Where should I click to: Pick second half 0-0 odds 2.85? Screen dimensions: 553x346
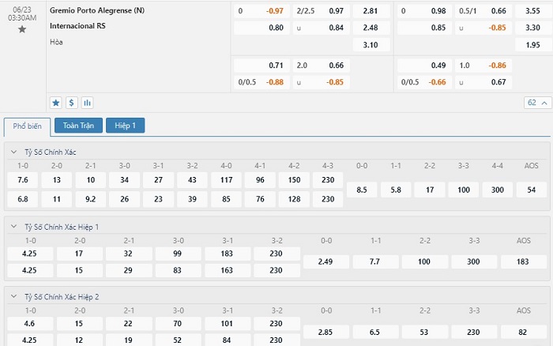tap(326, 332)
